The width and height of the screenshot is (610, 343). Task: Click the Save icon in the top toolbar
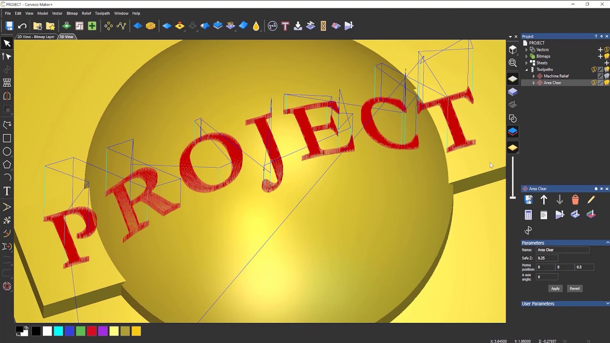[x=9, y=26]
